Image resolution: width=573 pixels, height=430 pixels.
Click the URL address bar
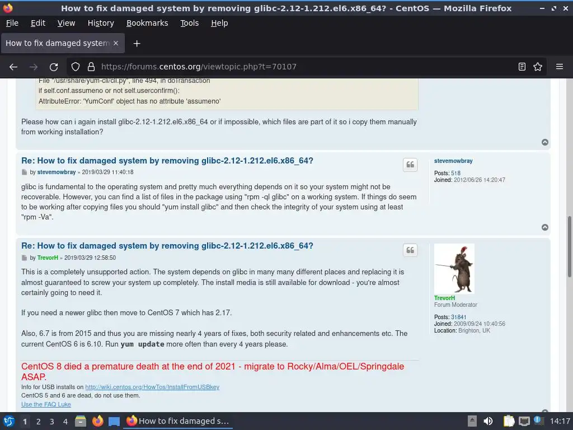pyautogui.click(x=307, y=67)
